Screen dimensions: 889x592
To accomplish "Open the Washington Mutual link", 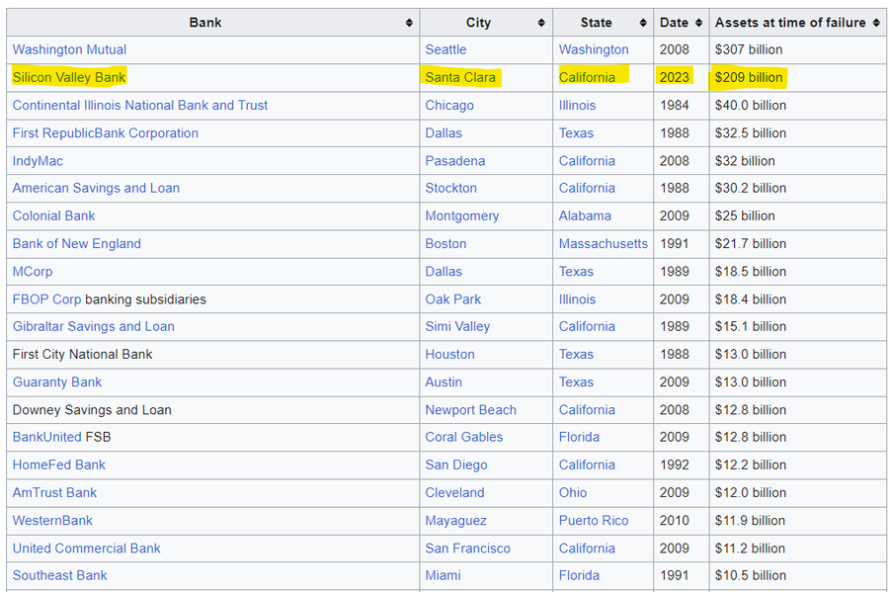I will pos(69,49).
